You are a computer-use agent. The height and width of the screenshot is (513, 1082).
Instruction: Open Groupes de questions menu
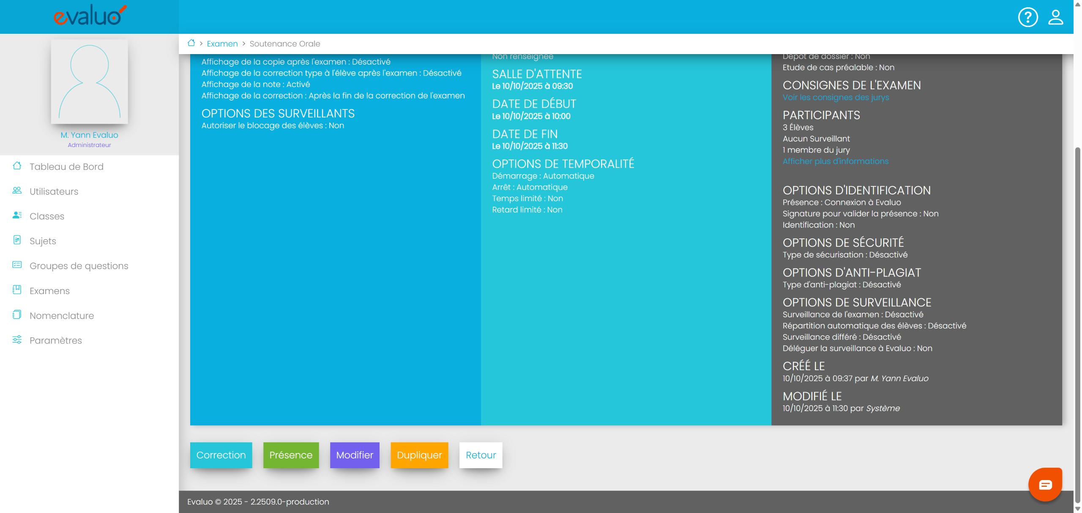click(x=79, y=266)
